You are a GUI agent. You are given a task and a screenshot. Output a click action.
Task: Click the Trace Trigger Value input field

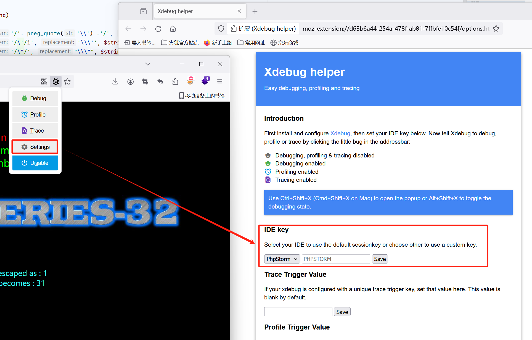(298, 312)
